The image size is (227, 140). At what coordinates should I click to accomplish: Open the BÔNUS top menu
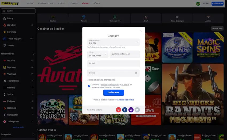97,3
